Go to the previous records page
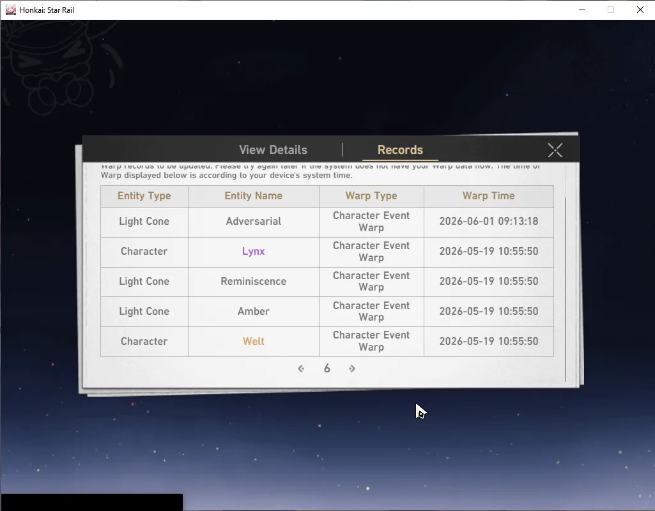The width and height of the screenshot is (655, 511). 301,368
